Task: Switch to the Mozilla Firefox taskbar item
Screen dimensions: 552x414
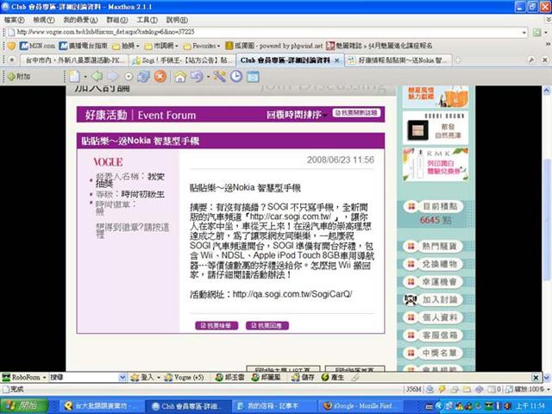Action: (360, 406)
